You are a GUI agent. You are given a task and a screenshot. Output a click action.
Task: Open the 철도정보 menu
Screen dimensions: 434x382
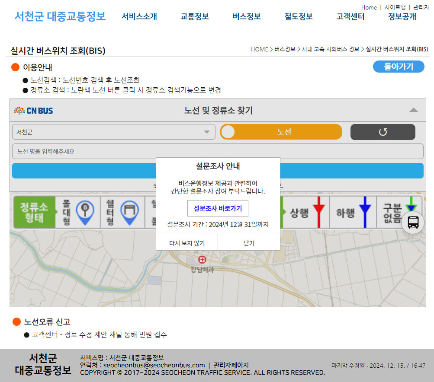pyautogui.click(x=298, y=16)
